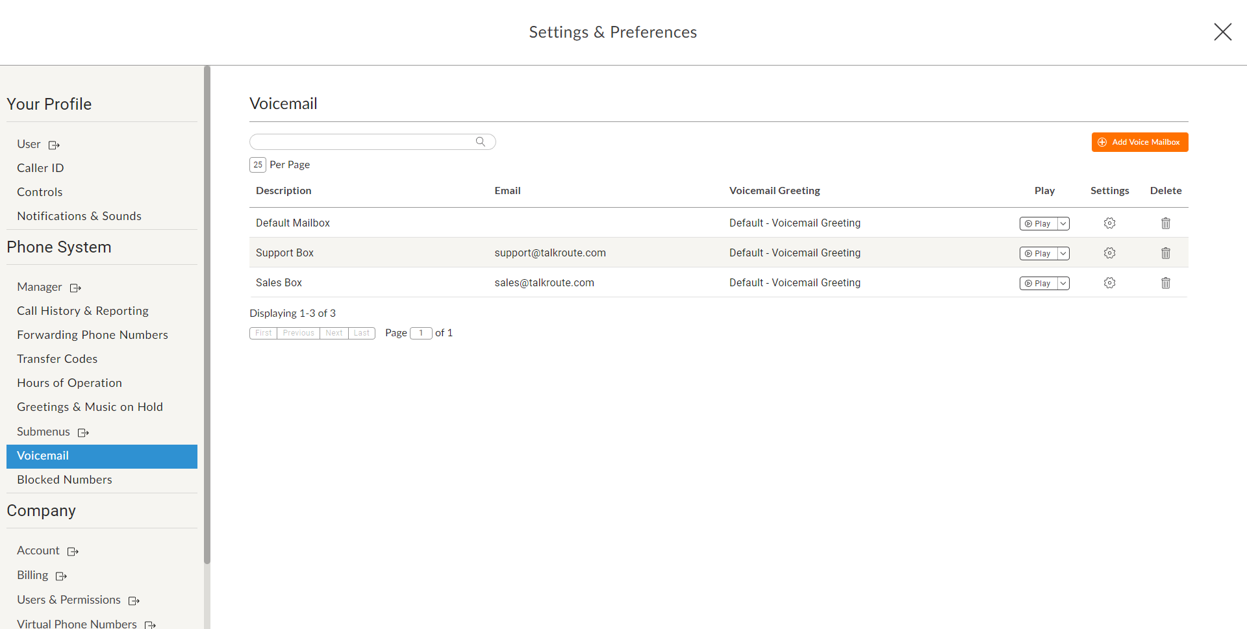This screenshot has width=1247, height=629.
Task: Open settings gear for Default Mailbox
Action: coord(1109,223)
